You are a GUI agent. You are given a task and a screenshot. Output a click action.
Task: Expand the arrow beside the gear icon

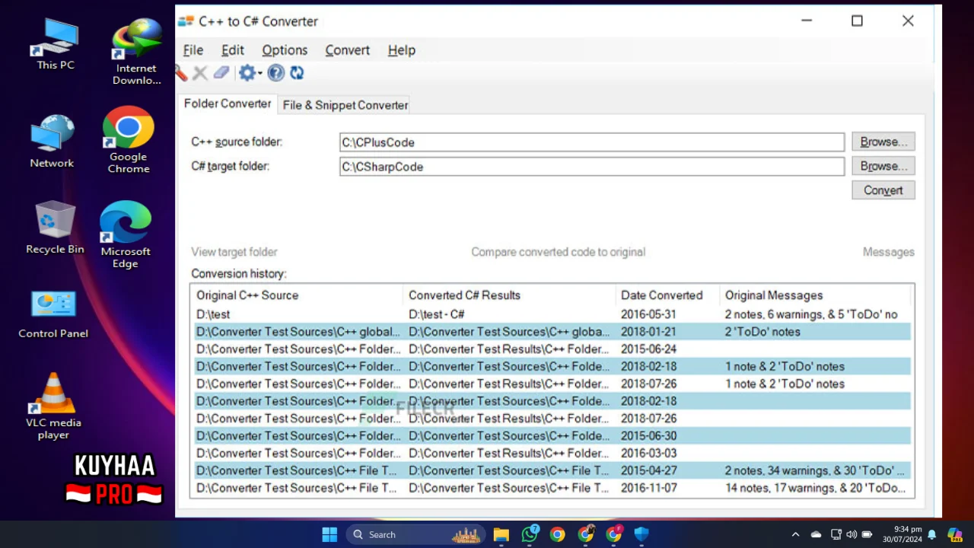click(x=259, y=73)
